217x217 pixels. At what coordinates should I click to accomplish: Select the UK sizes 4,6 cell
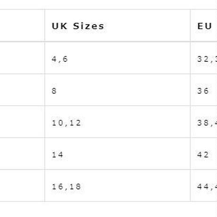[x=117, y=58]
